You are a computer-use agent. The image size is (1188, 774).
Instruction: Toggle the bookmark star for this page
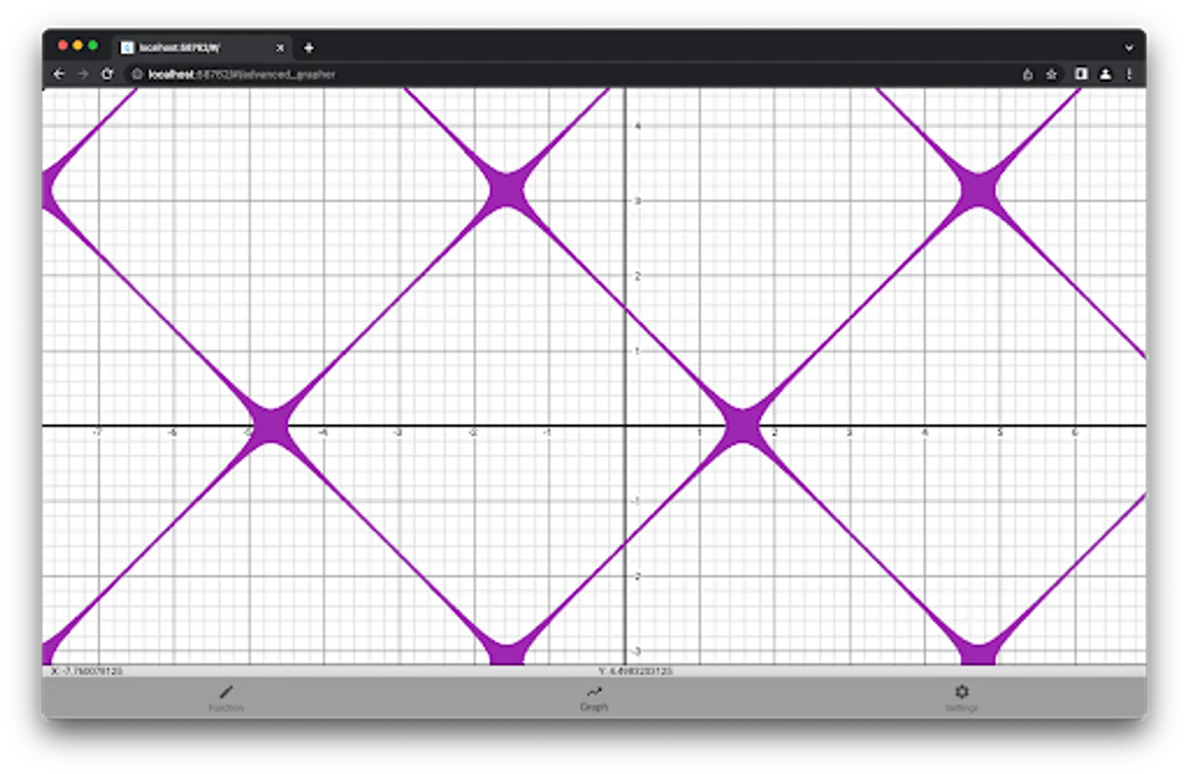tap(1051, 74)
